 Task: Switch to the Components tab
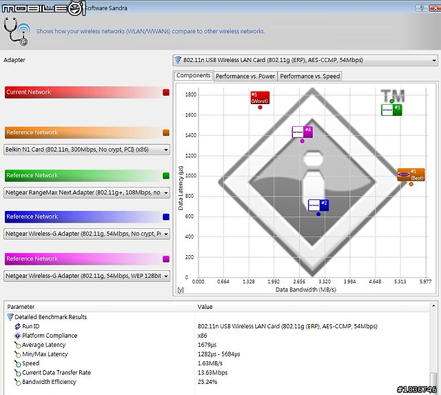pos(193,75)
